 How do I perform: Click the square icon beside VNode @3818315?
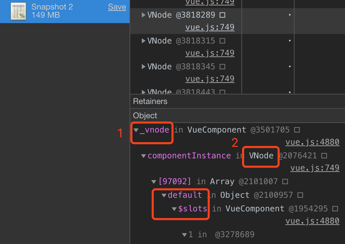click(223, 41)
